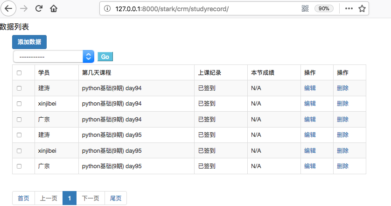Viewport: 391px width, 206px height.
Task: Click 已签到 in xinjibei day94 row
Action: coord(207,104)
